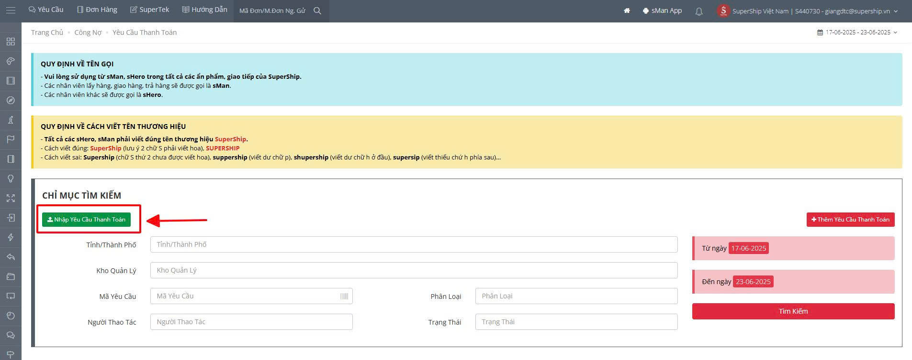Click Thêm Yêu Cầu Thanh Toán button
The height and width of the screenshot is (360, 912).
850,220
